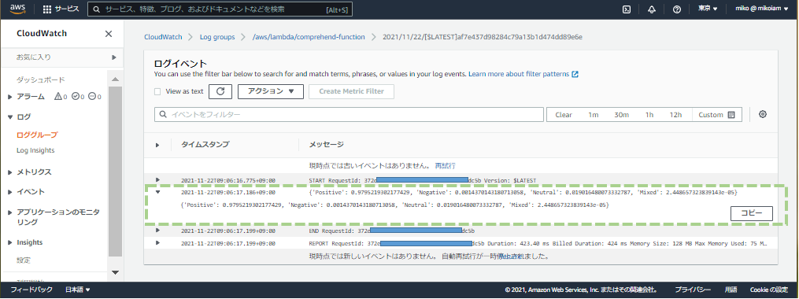This screenshot has width=799, height=299.
Task: Select the 12h time range
Action: 675,115
